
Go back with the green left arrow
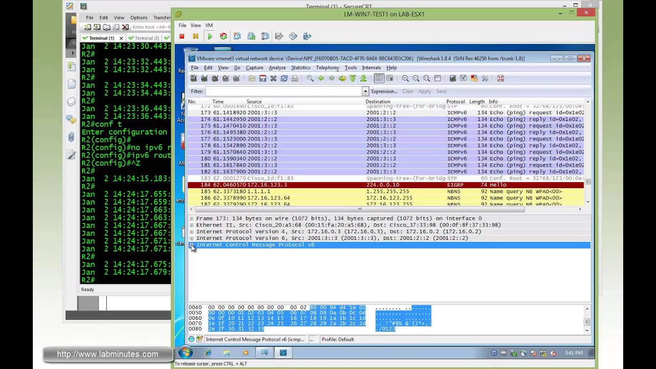321,78
